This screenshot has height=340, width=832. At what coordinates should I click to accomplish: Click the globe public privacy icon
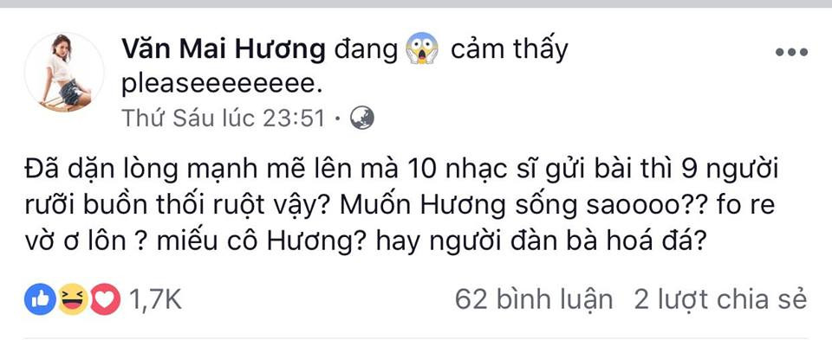(x=362, y=119)
